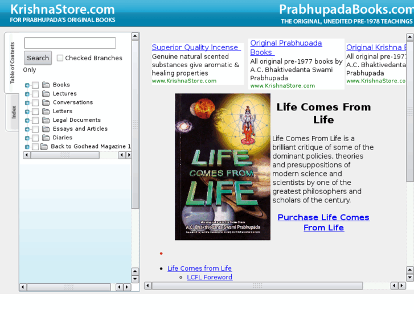Enable the Legal Documents checkbox

coord(35,121)
